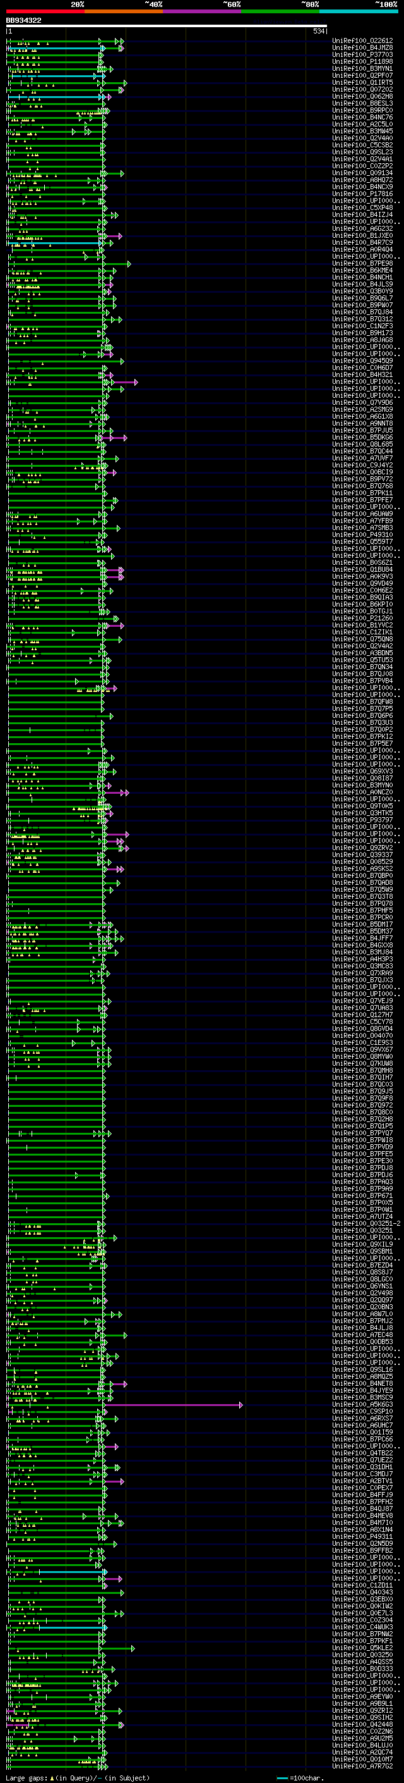Click the green ~80% identity legend bar
The image size is (404, 1783).
click(x=280, y=11)
